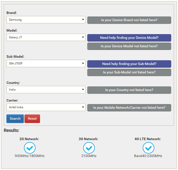
Task: Expand the Model dropdown showing Galaxy J7
Action: 46,37
